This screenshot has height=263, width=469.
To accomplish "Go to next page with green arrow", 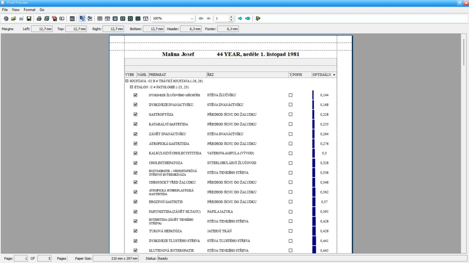I will point(240,19).
